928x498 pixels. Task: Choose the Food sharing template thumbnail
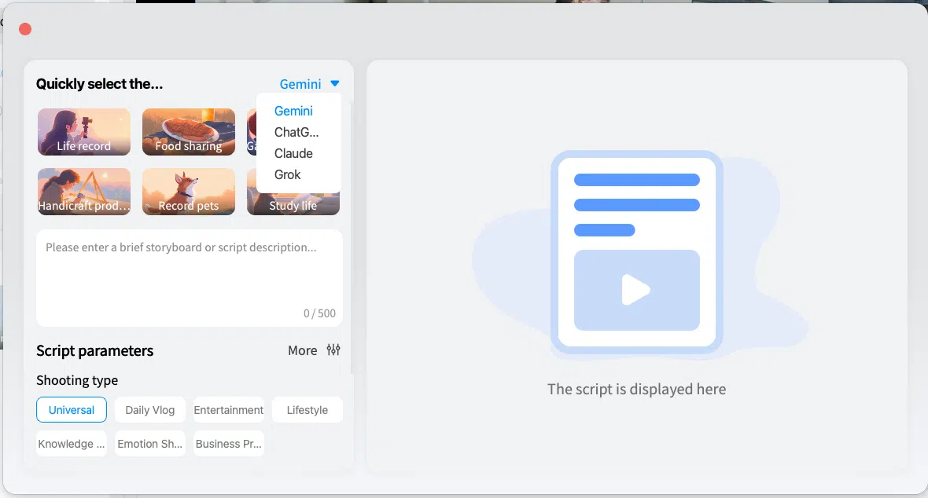click(188, 132)
